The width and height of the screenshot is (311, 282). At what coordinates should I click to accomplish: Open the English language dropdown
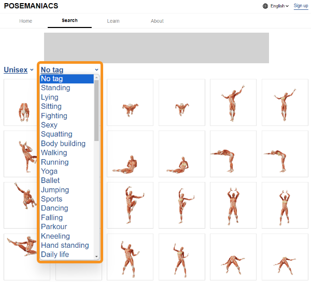click(279, 6)
